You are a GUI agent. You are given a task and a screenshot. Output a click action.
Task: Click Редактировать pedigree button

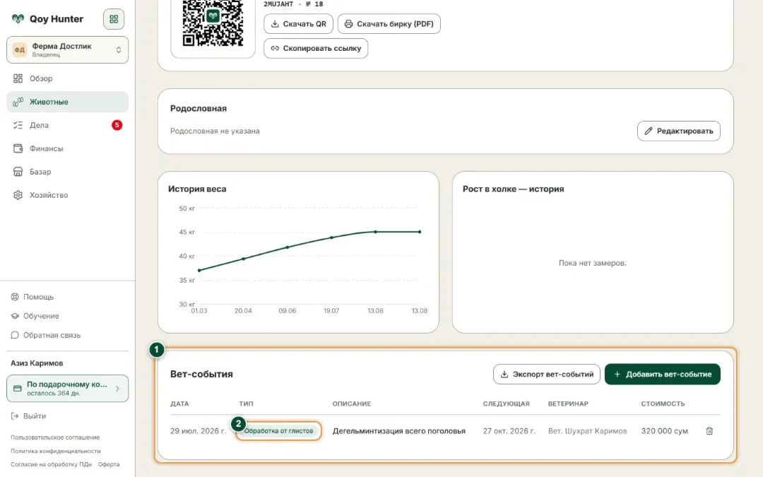(679, 131)
